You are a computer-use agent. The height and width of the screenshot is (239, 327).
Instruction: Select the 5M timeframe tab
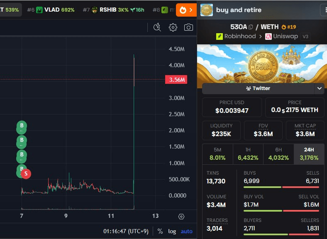pos(217,154)
